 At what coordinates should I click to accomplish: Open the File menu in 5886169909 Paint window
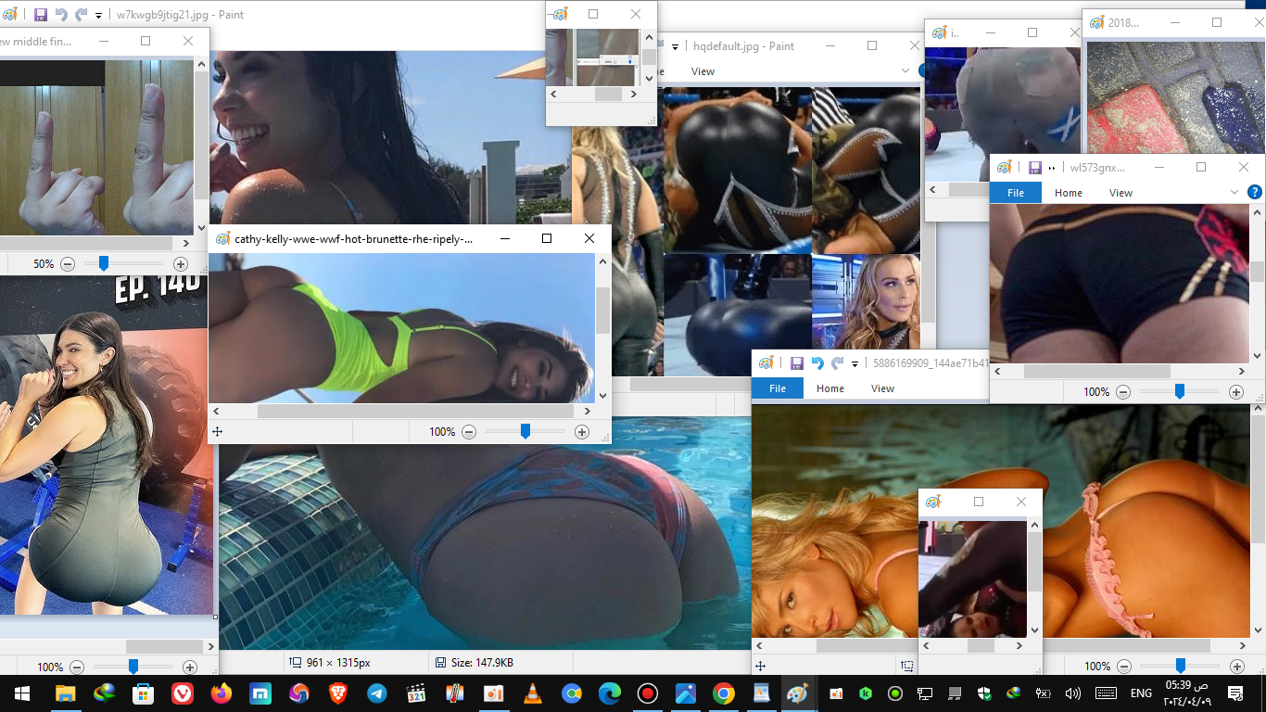click(x=778, y=388)
